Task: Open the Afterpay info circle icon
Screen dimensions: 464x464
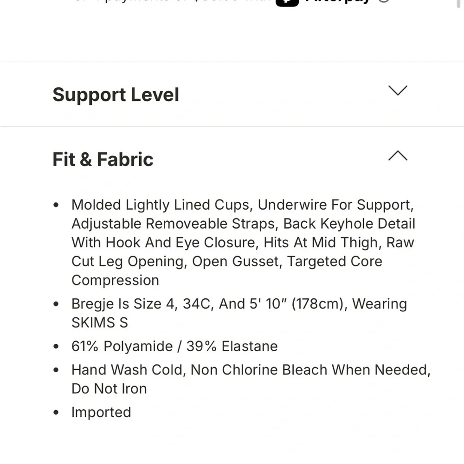Action: click(x=384, y=1)
